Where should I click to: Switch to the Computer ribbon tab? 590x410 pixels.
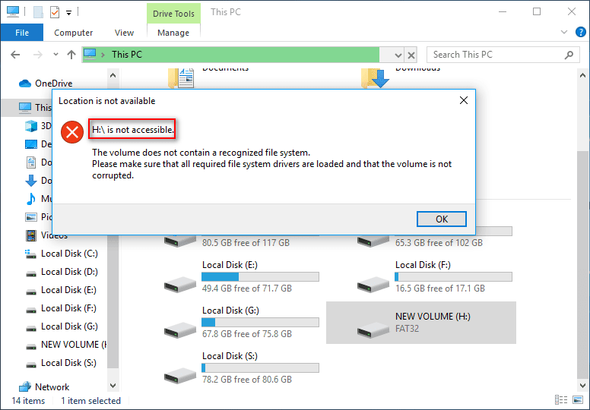click(x=74, y=33)
